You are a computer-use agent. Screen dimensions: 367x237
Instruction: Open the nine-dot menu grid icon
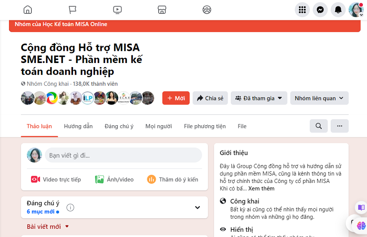click(x=302, y=10)
